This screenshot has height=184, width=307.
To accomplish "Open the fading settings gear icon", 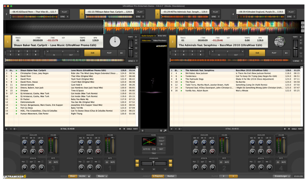I will point(161,144).
